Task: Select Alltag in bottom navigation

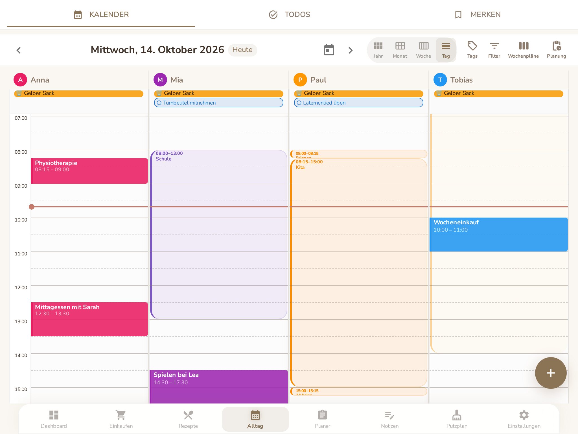Action: pos(255,419)
